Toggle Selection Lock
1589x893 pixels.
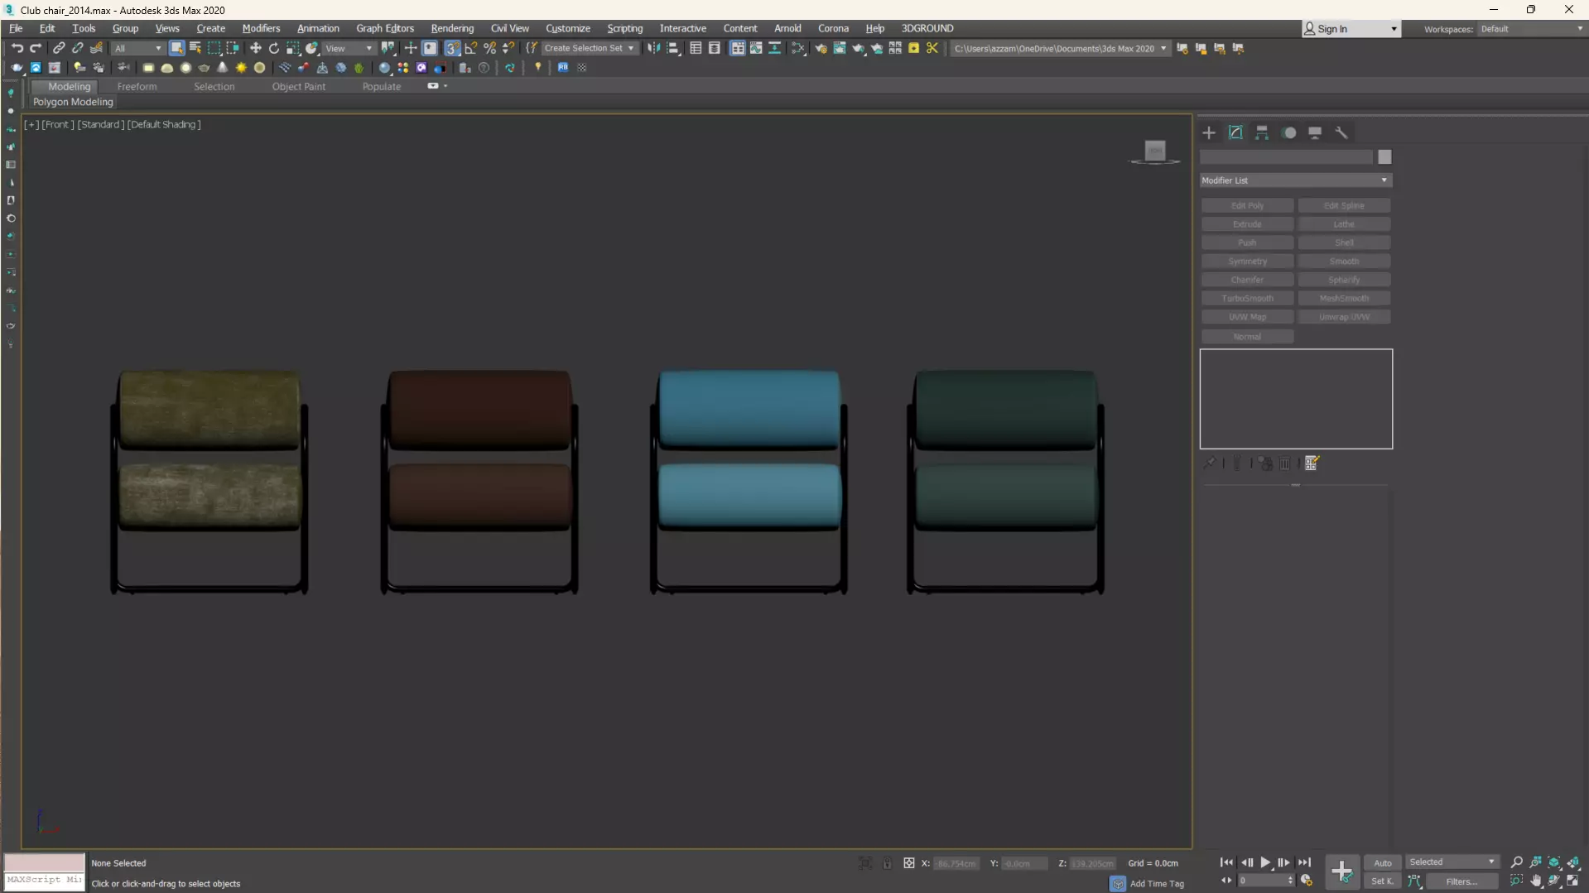887,863
